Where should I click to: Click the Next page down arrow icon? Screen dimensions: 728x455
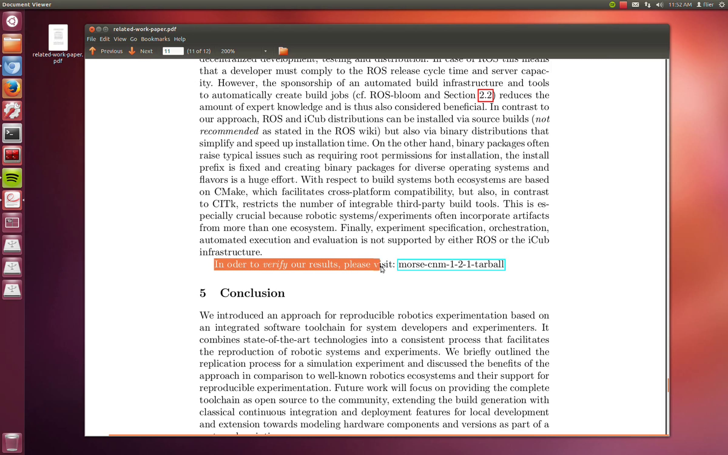(132, 51)
